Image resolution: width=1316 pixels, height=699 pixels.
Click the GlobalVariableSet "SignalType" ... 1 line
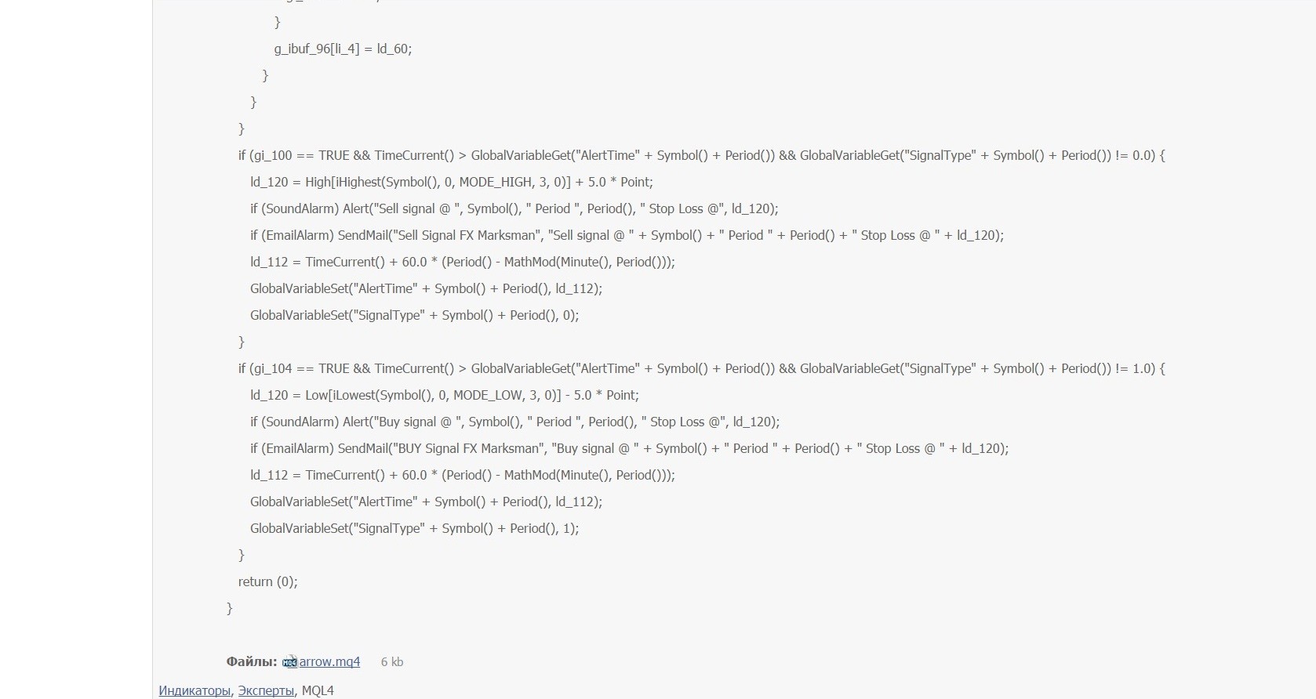pos(414,528)
